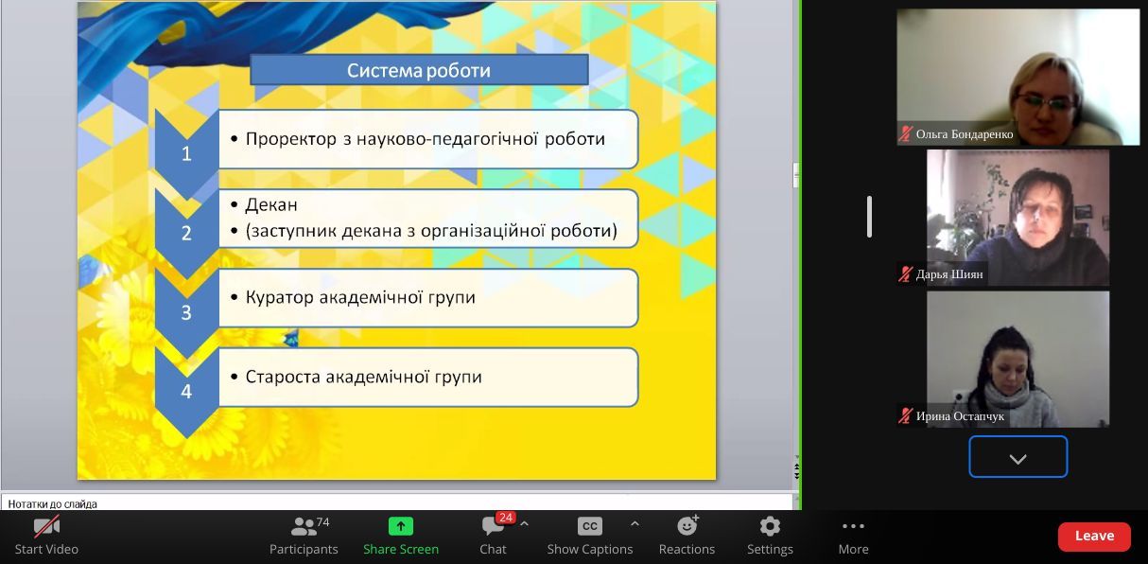Open the Reactions smiley menu
Image resolution: width=1148 pixels, height=564 pixels.
pyautogui.click(x=687, y=526)
